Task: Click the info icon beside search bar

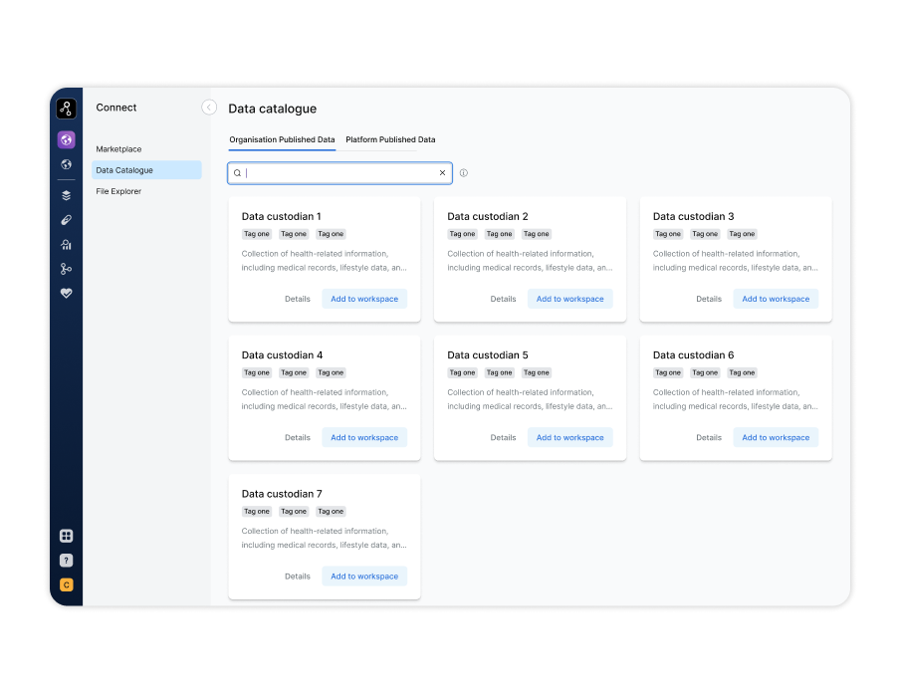Action: [x=464, y=173]
